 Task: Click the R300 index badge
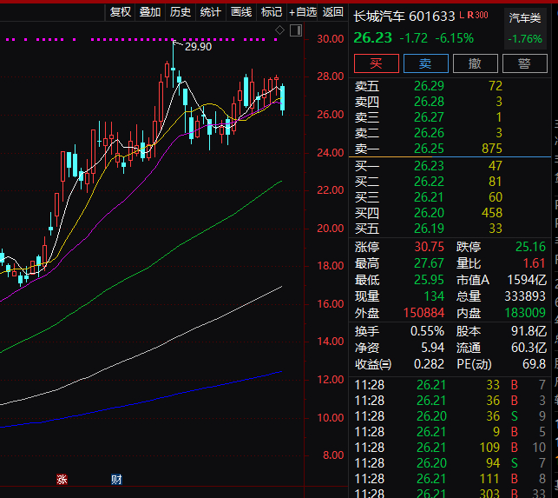[477, 15]
